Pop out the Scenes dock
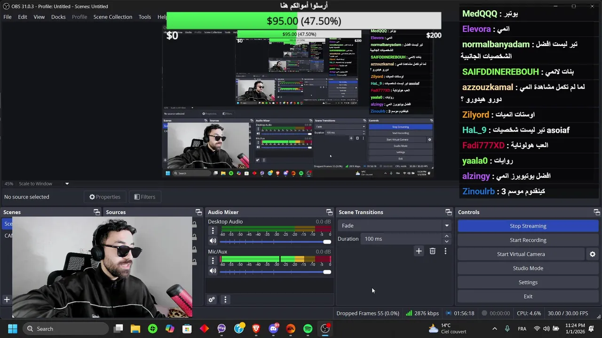The width and height of the screenshot is (602, 338). pos(97,212)
